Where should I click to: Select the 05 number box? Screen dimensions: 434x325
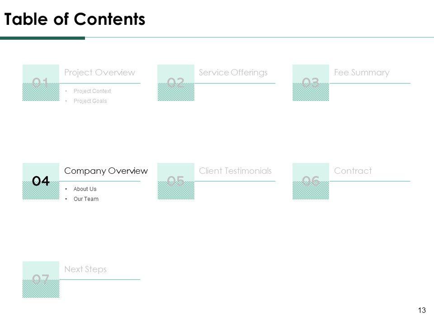176,181
